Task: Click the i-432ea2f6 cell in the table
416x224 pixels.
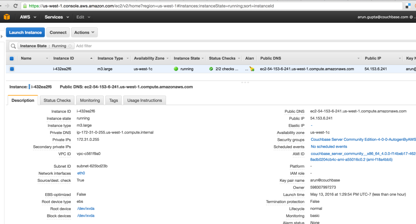Action: 62,69
